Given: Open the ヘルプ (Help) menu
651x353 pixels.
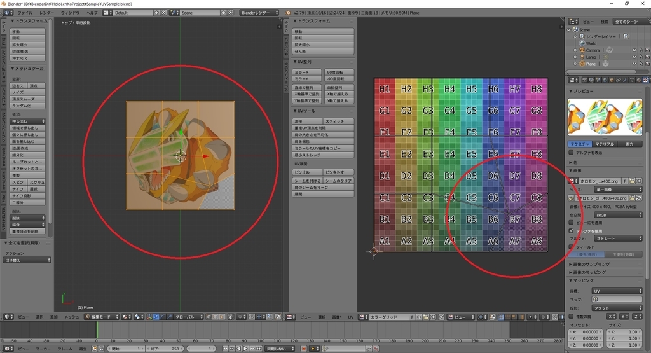Looking at the screenshot, I should [x=92, y=13].
